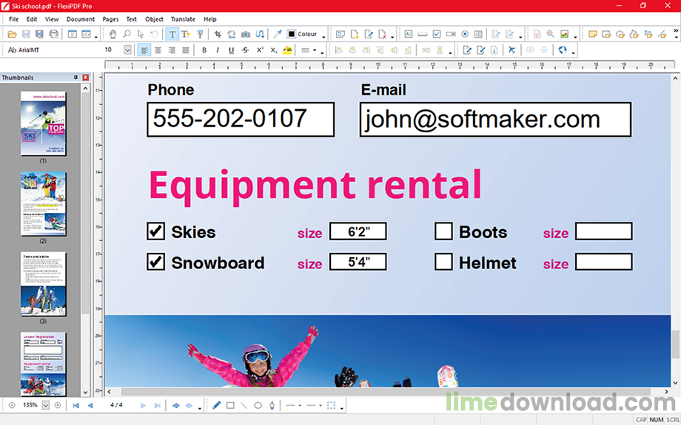Click the horizontal scrollbar under the document
Viewport: 681px width, 425px height.
point(386,392)
